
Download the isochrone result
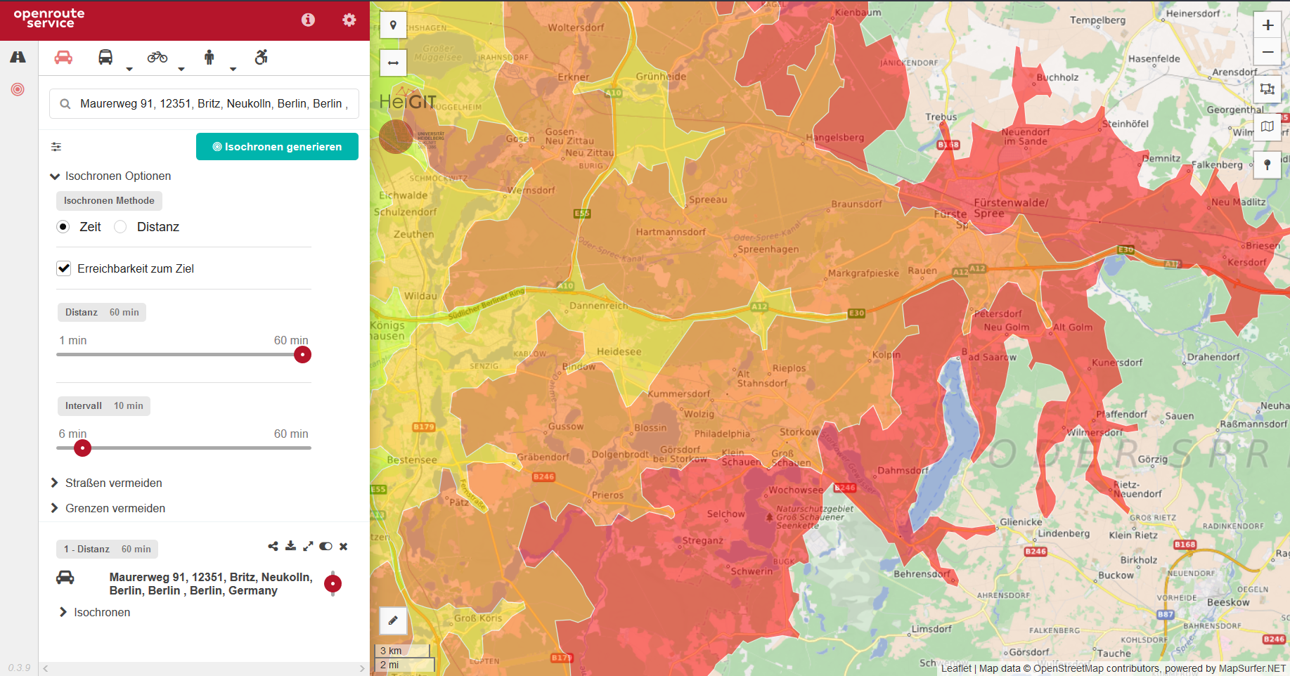(290, 546)
